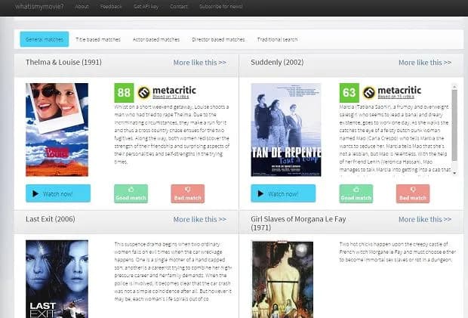The image size is (468, 318).
Task: Open More like this for Thelma & Louise
Action: (199, 63)
